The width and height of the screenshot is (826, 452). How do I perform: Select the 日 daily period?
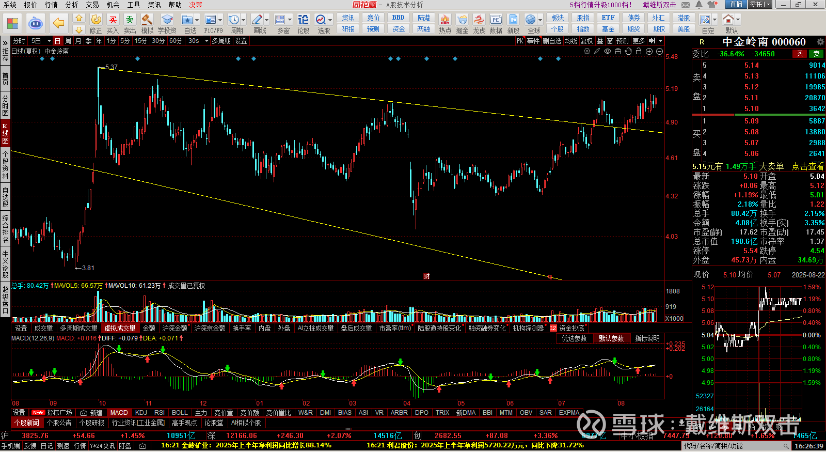point(57,41)
